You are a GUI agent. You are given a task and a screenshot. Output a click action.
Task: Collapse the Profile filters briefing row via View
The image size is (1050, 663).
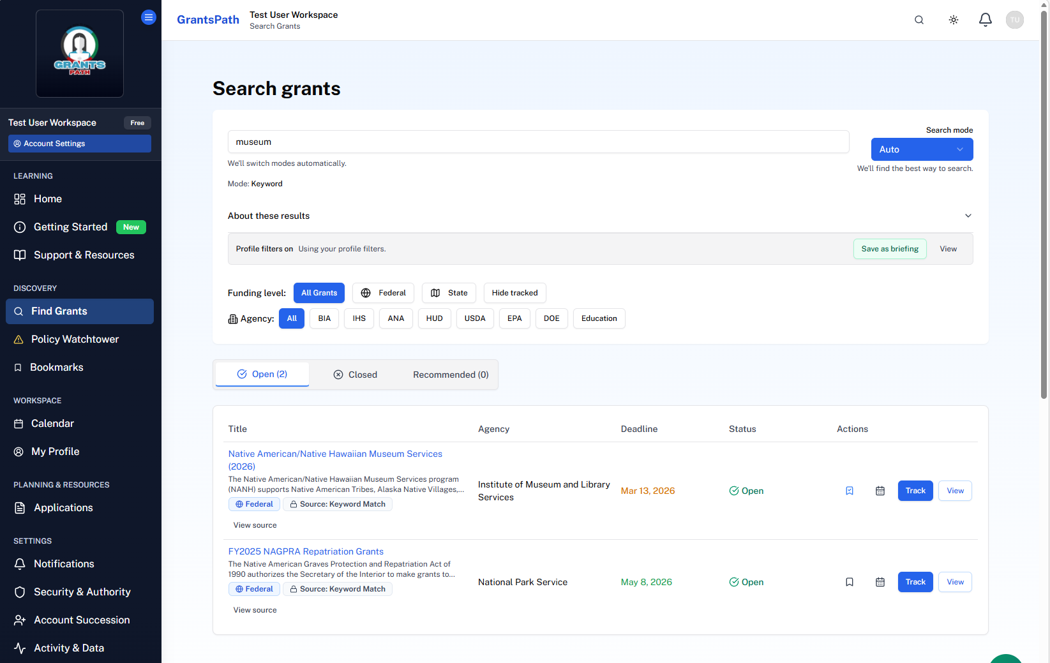pyautogui.click(x=948, y=249)
